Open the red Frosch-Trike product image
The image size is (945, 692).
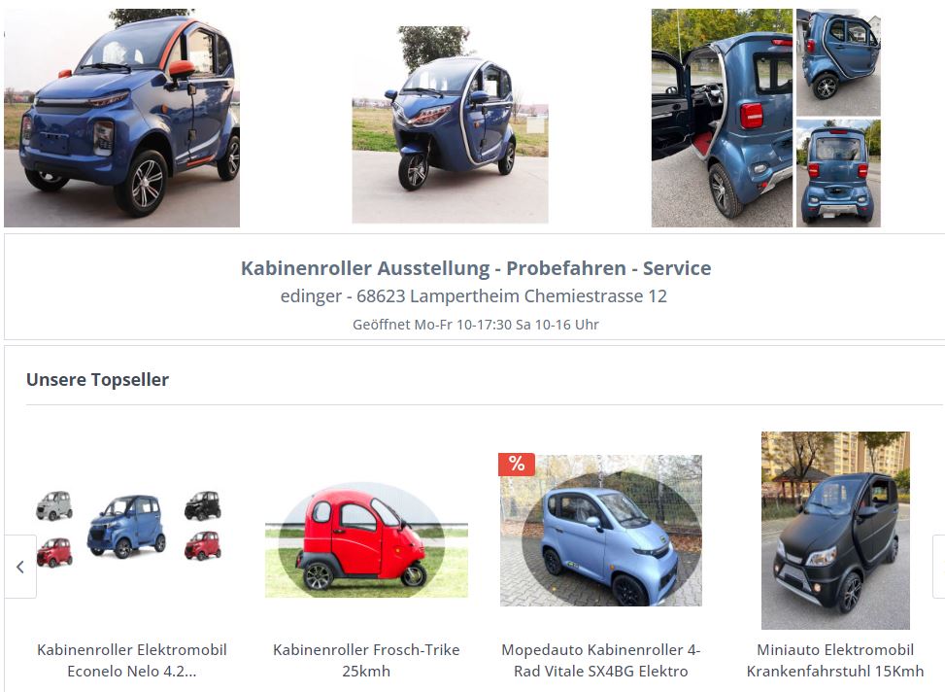[x=366, y=539]
